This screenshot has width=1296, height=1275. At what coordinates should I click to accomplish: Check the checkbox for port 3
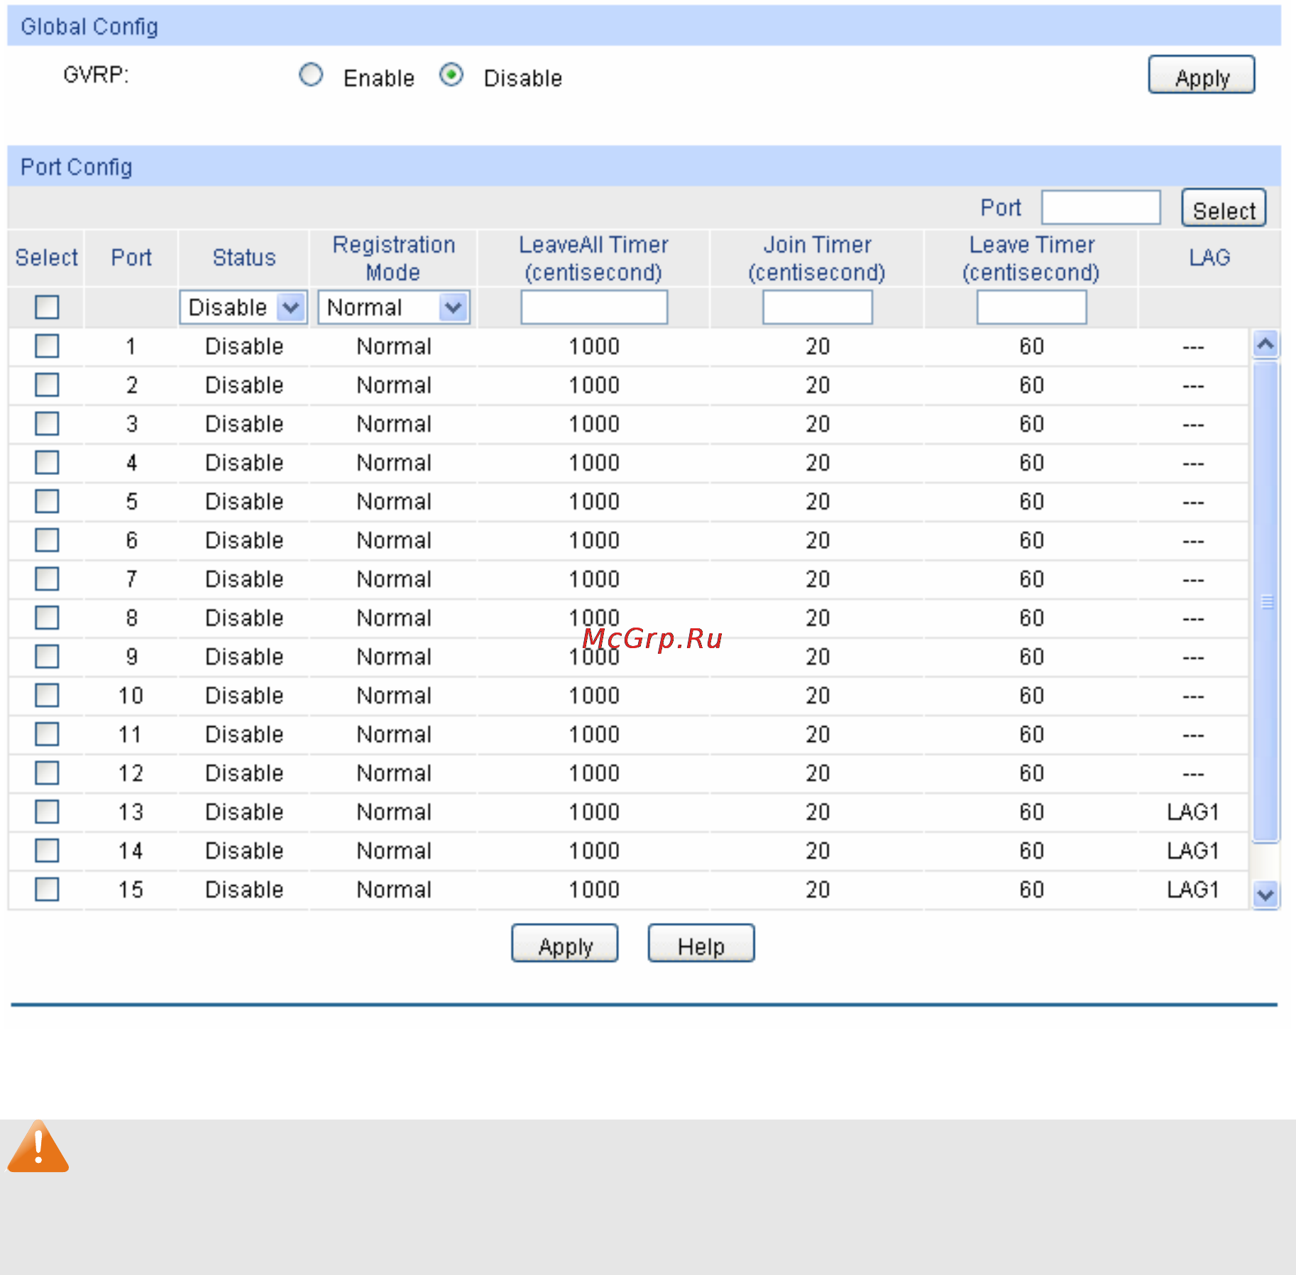pos(47,424)
